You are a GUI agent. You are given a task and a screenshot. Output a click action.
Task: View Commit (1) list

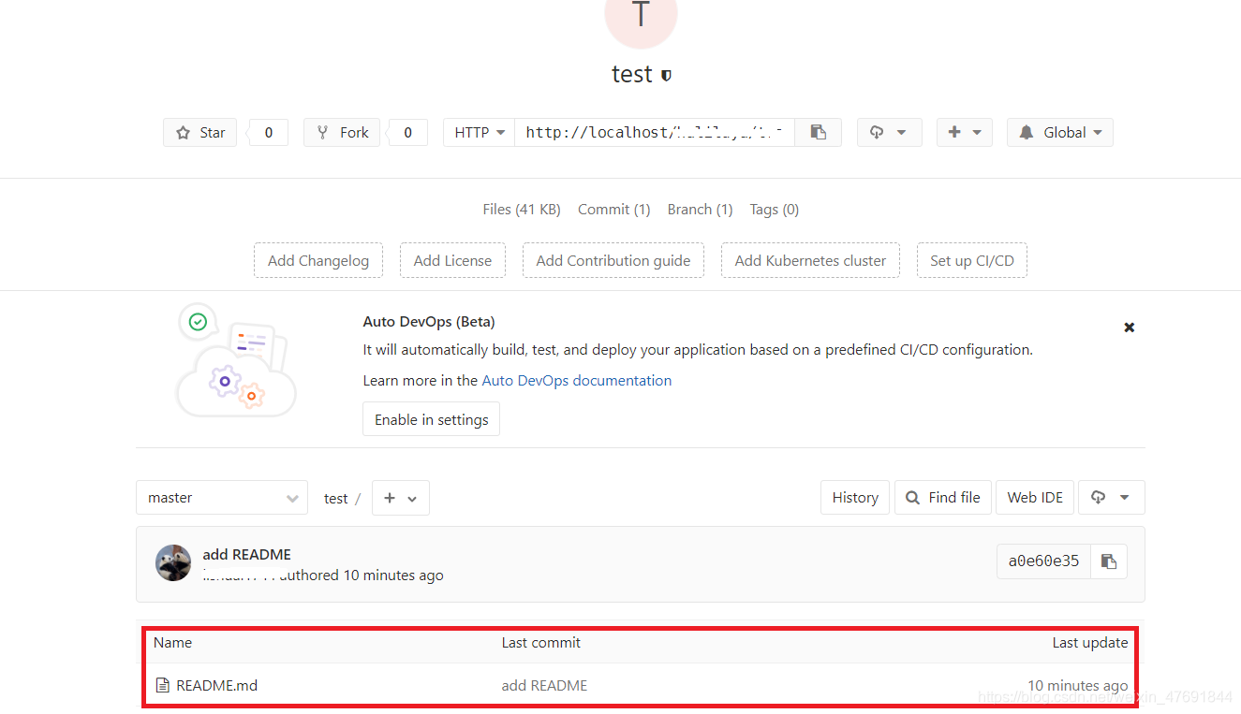614,210
